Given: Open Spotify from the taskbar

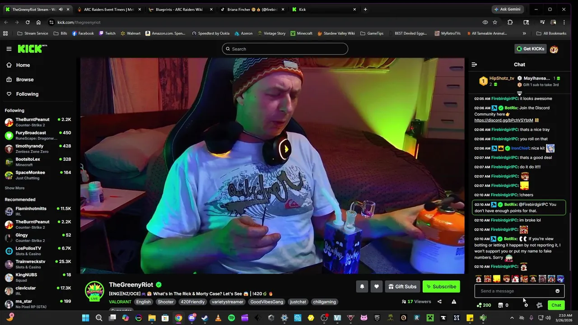Looking at the screenshot, I should [231, 318].
